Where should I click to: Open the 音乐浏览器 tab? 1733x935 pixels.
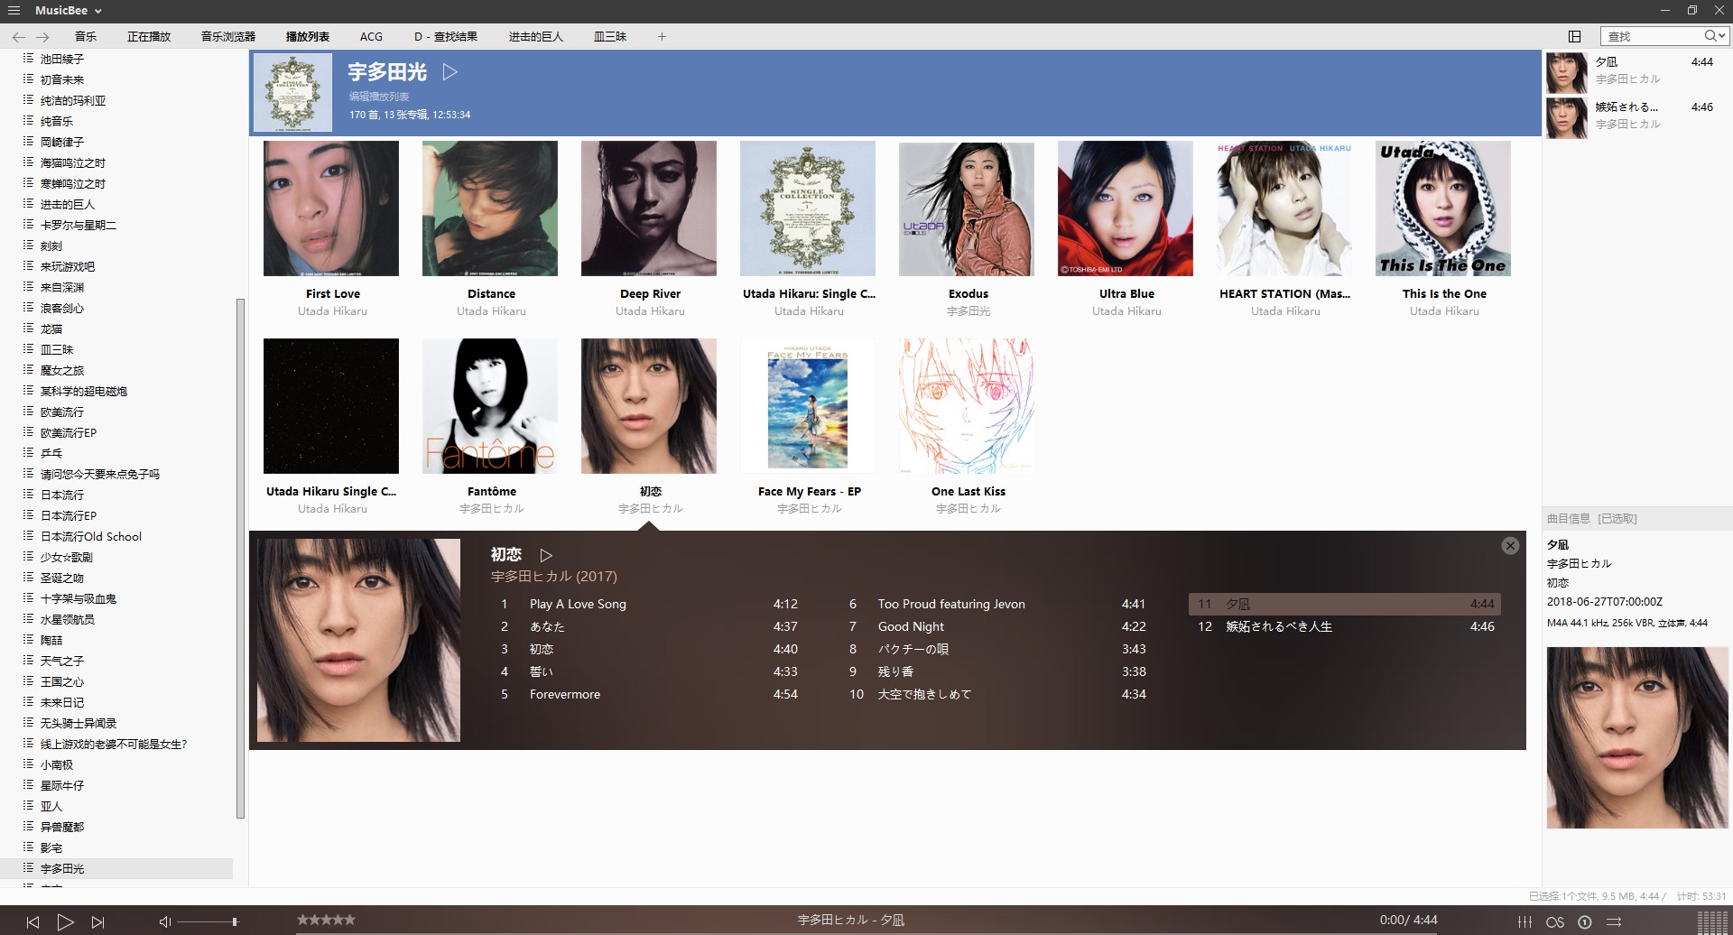(x=228, y=37)
